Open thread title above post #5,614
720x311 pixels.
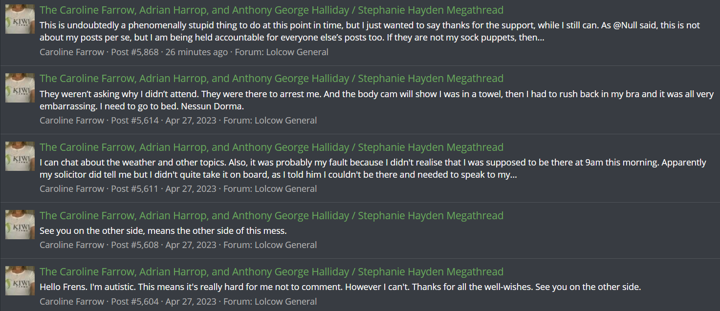(271, 79)
